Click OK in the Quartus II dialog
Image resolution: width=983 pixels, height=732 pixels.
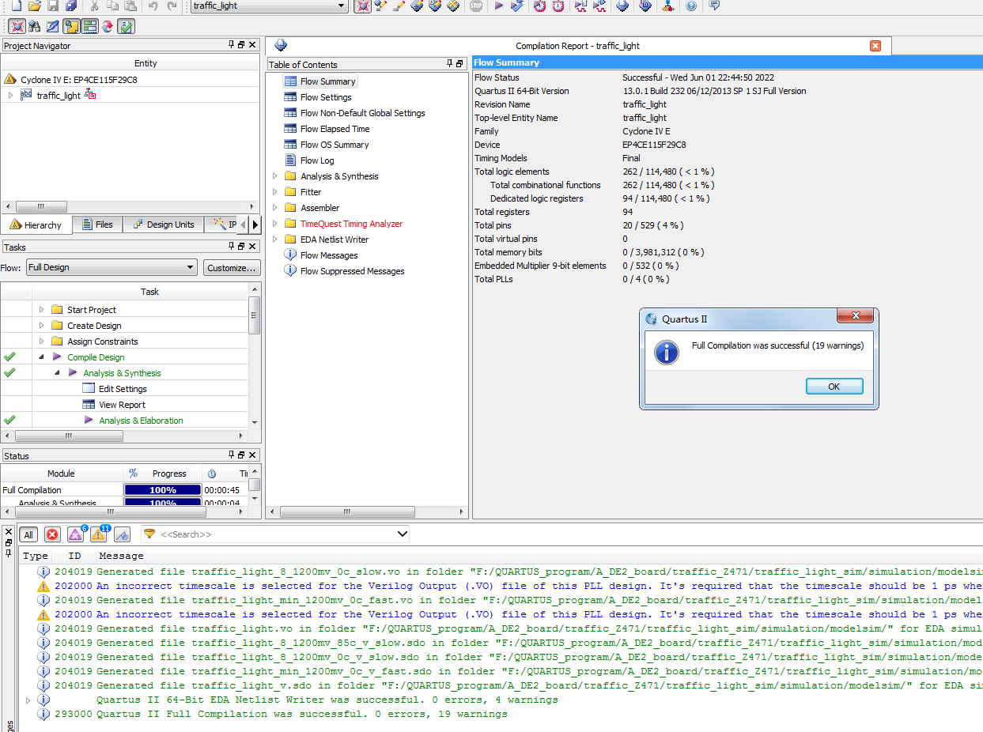coord(834,387)
